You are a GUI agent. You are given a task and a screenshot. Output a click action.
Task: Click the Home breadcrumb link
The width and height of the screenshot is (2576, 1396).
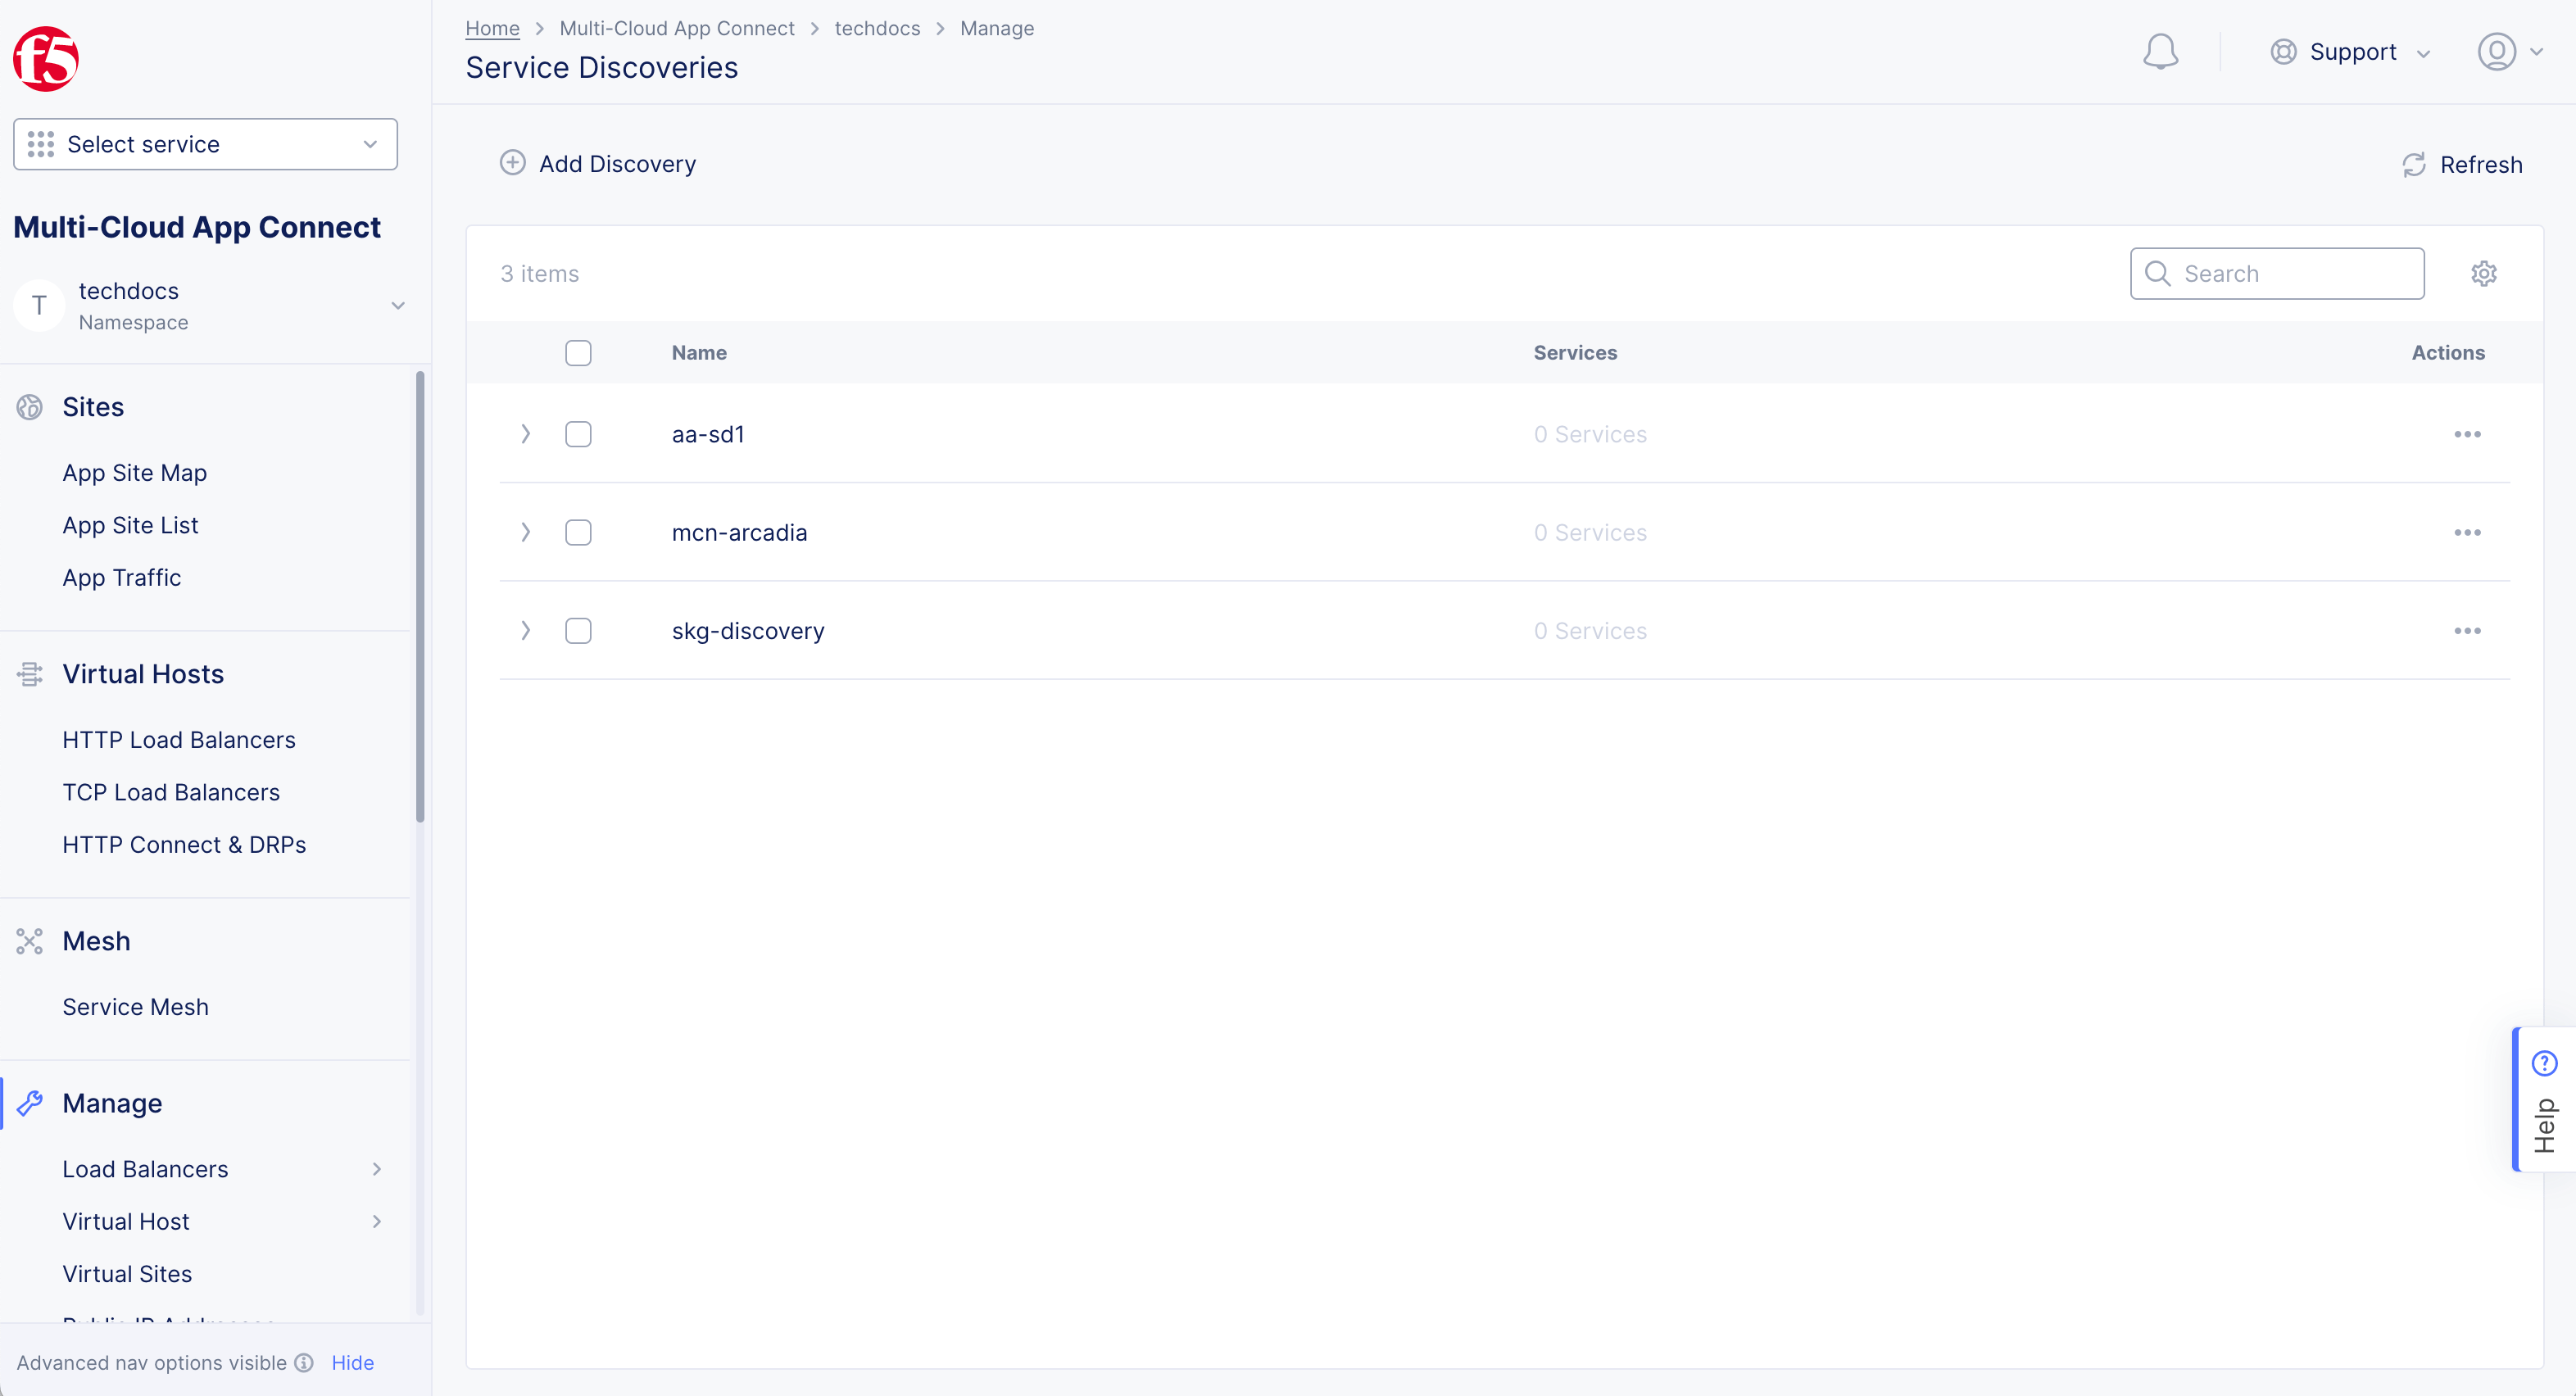click(x=492, y=28)
